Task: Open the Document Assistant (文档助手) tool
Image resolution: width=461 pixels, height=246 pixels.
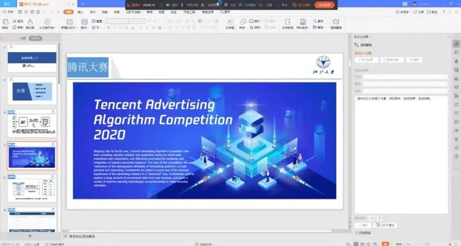Action: [x=288, y=22]
